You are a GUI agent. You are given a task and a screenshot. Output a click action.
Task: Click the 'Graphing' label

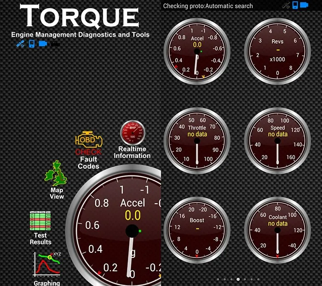(47, 283)
